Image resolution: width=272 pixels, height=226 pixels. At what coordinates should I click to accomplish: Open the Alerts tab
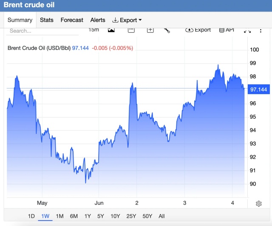(x=98, y=20)
